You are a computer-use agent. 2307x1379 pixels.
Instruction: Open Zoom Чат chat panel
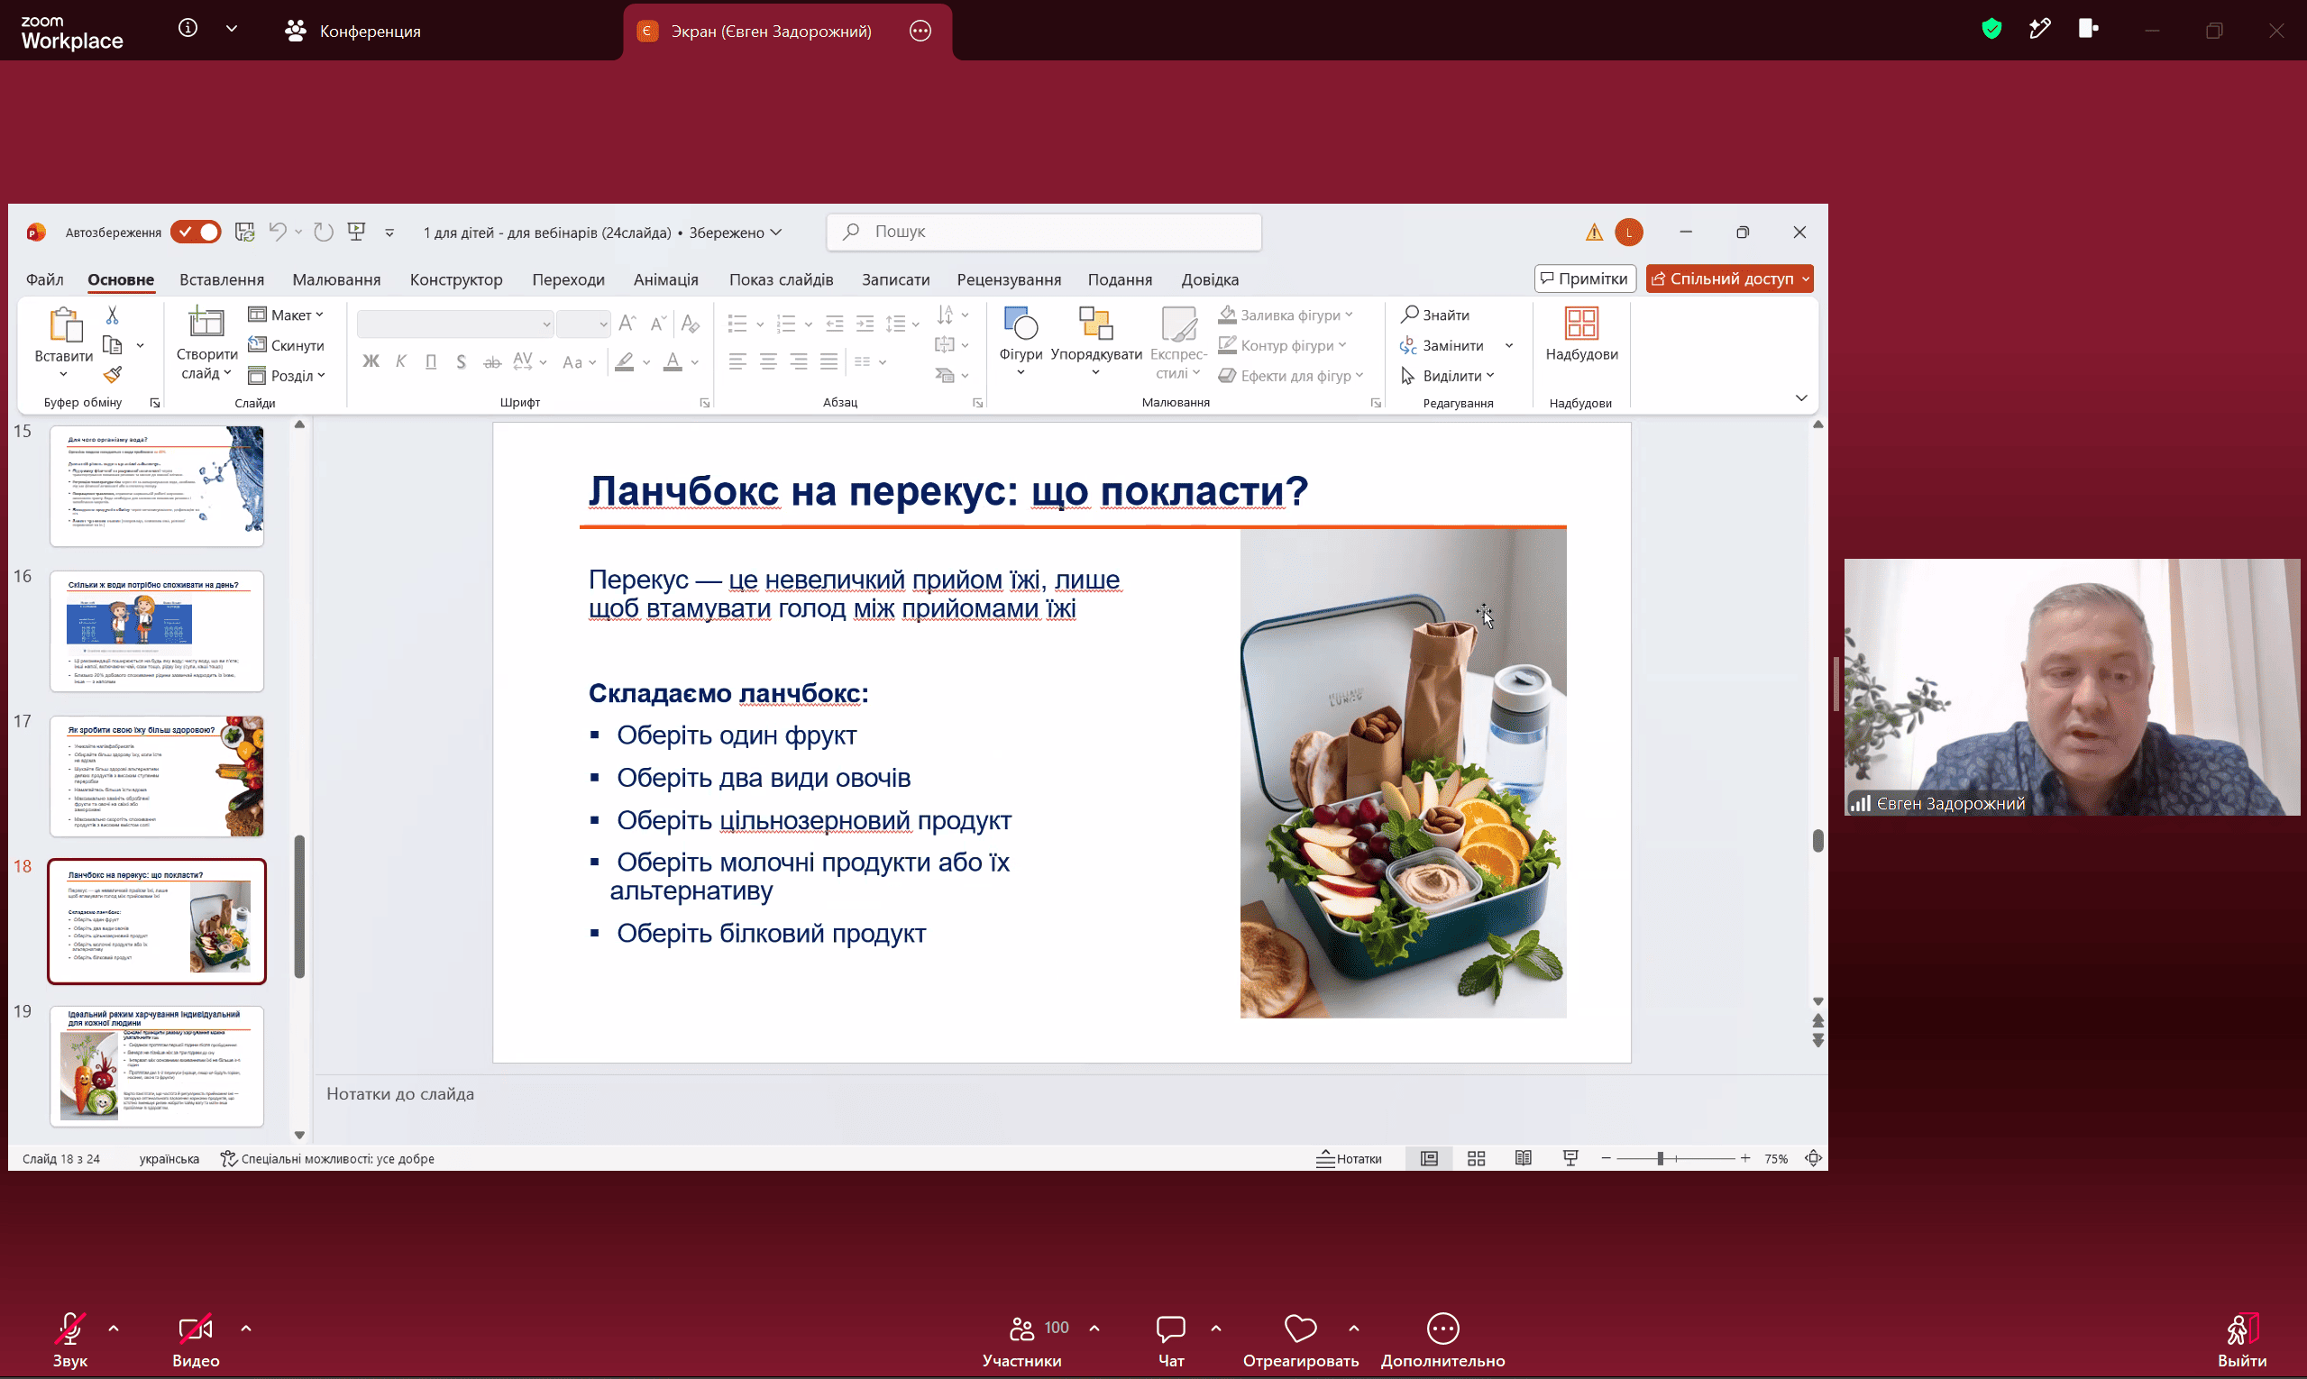[1171, 1340]
